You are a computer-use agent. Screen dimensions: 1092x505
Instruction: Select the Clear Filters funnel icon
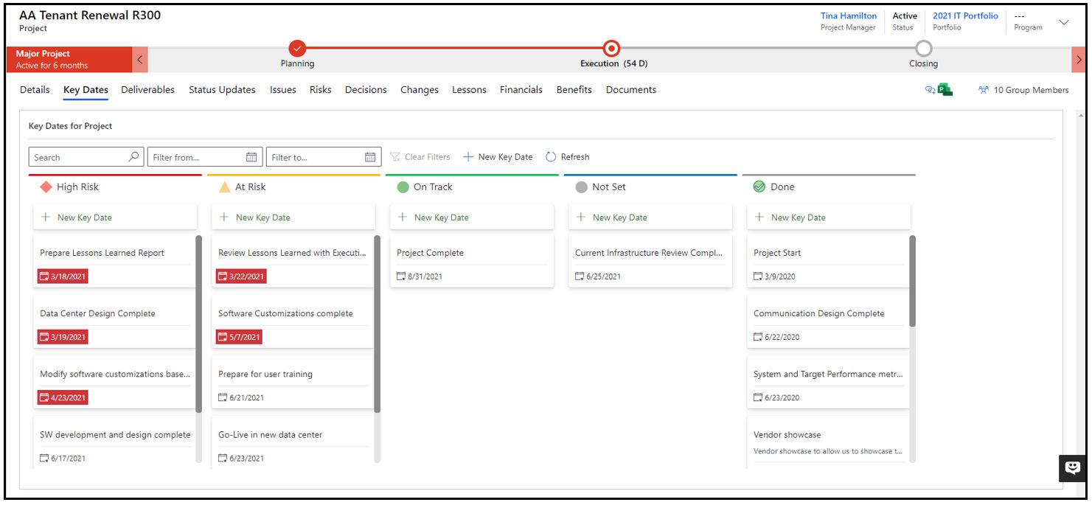pos(397,156)
